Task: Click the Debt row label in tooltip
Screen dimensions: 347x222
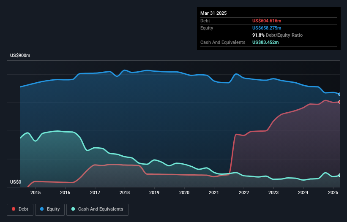Action: (205, 21)
